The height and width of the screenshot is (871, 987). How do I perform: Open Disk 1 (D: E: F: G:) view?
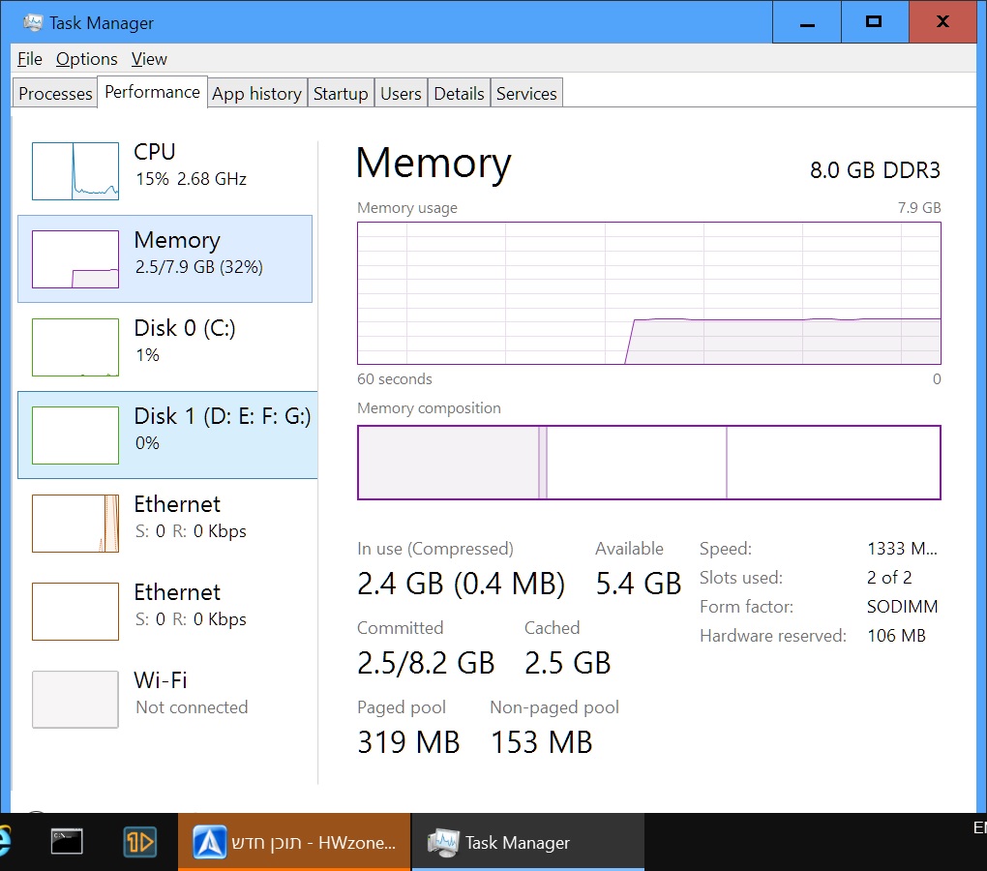click(167, 435)
